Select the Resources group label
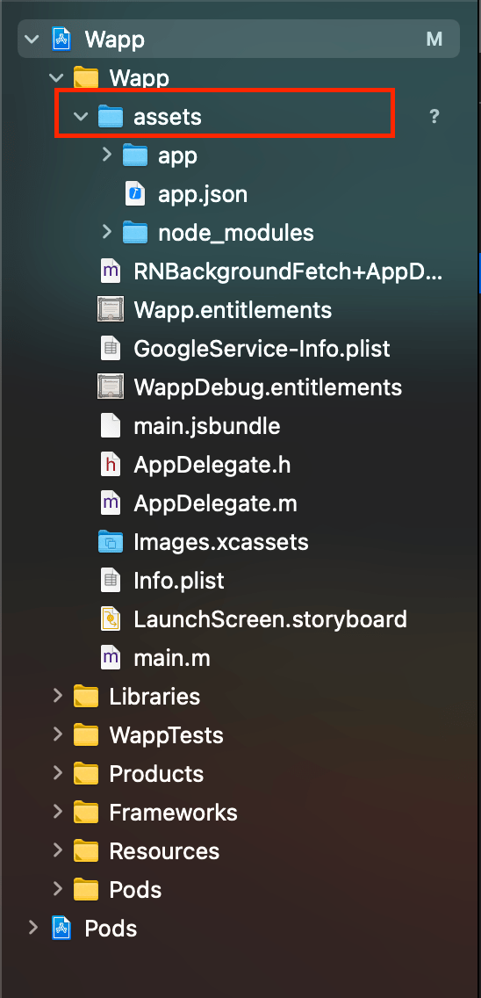The height and width of the screenshot is (998, 481). click(164, 851)
